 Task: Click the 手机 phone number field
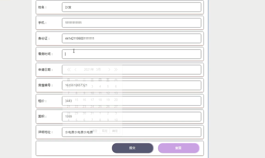point(131,23)
